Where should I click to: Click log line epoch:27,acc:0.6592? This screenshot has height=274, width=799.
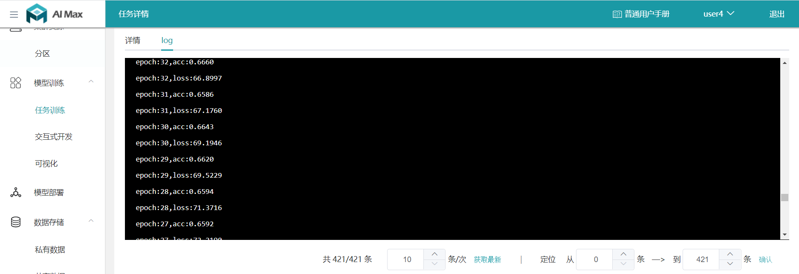tap(175, 224)
